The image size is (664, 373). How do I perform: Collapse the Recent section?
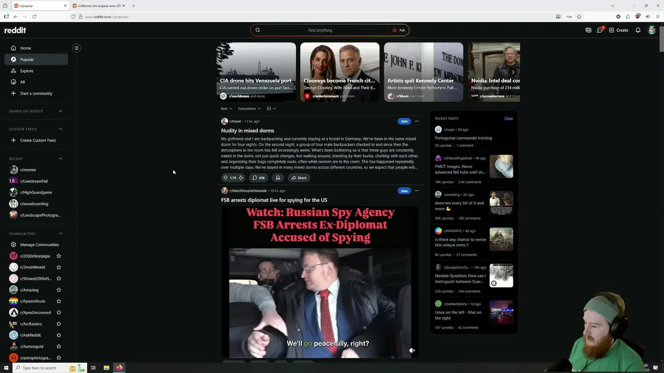click(60, 159)
